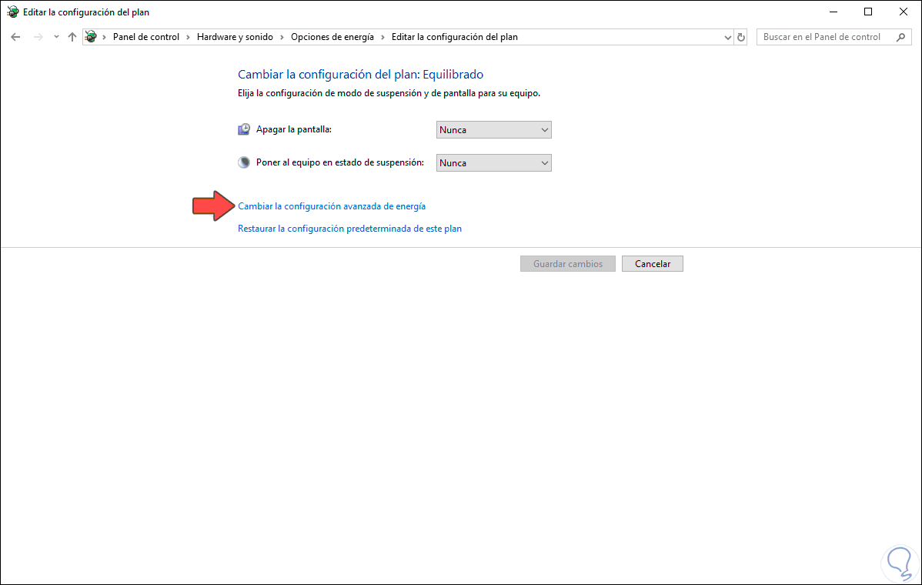Expand chevron after 'Hardware y sonido' breadcrumb
The width and height of the screenshot is (922, 585).
[282, 37]
